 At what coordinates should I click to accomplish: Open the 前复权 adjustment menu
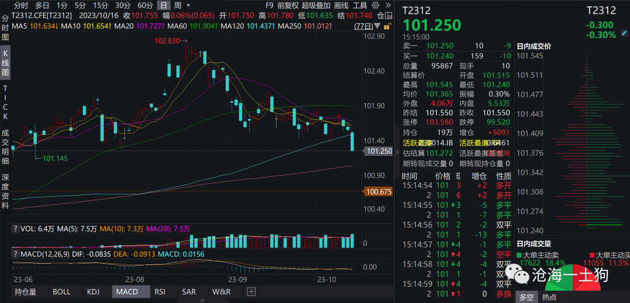[288, 6]
